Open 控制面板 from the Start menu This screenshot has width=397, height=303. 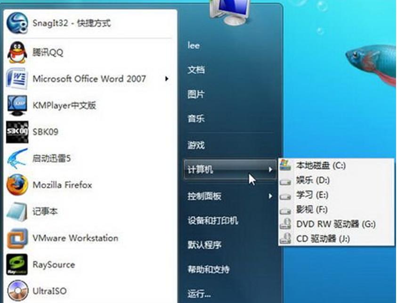204,196
